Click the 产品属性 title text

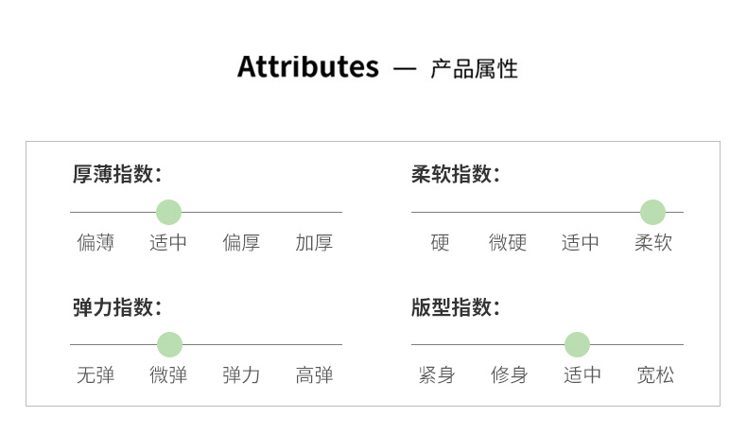(x=474, y=69)
